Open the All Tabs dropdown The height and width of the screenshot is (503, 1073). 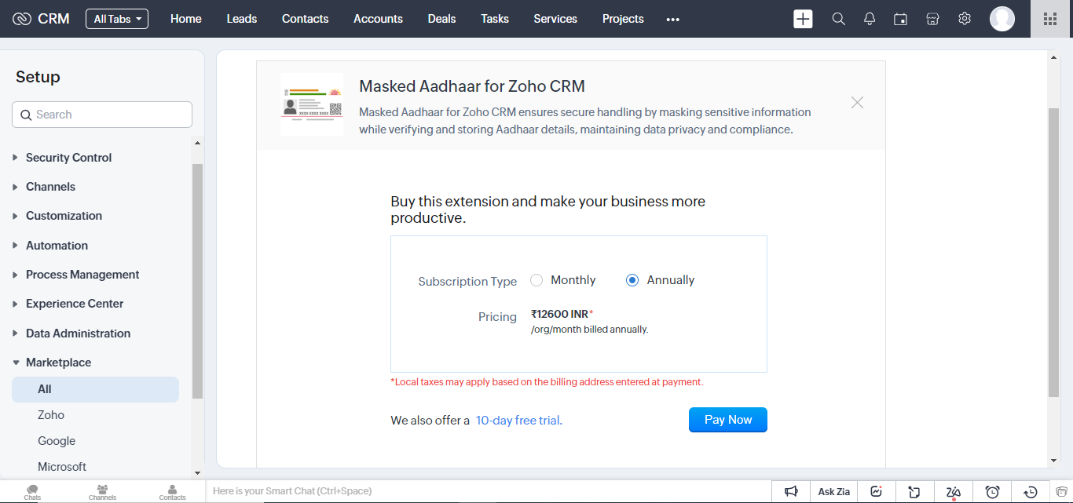click(x=117, y=19)
